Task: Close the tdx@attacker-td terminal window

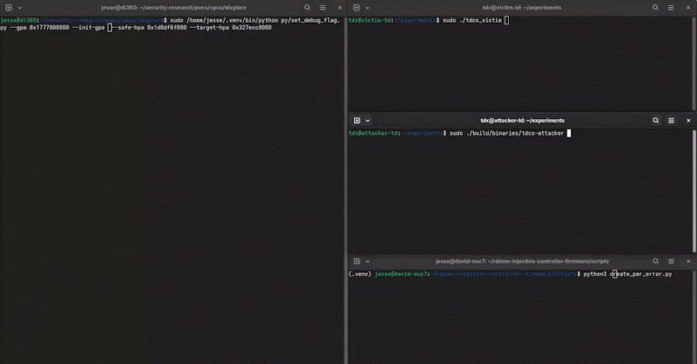Action: coord(688,120)
